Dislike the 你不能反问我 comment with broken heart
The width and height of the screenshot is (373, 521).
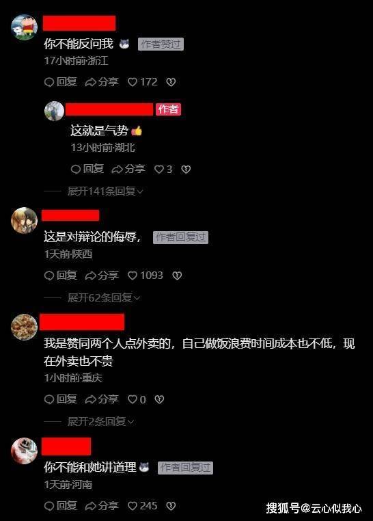(x=171, y=82)
